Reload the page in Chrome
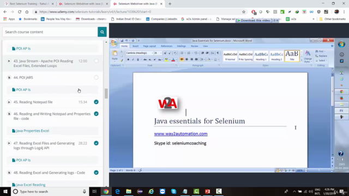 tap(20, 12)
